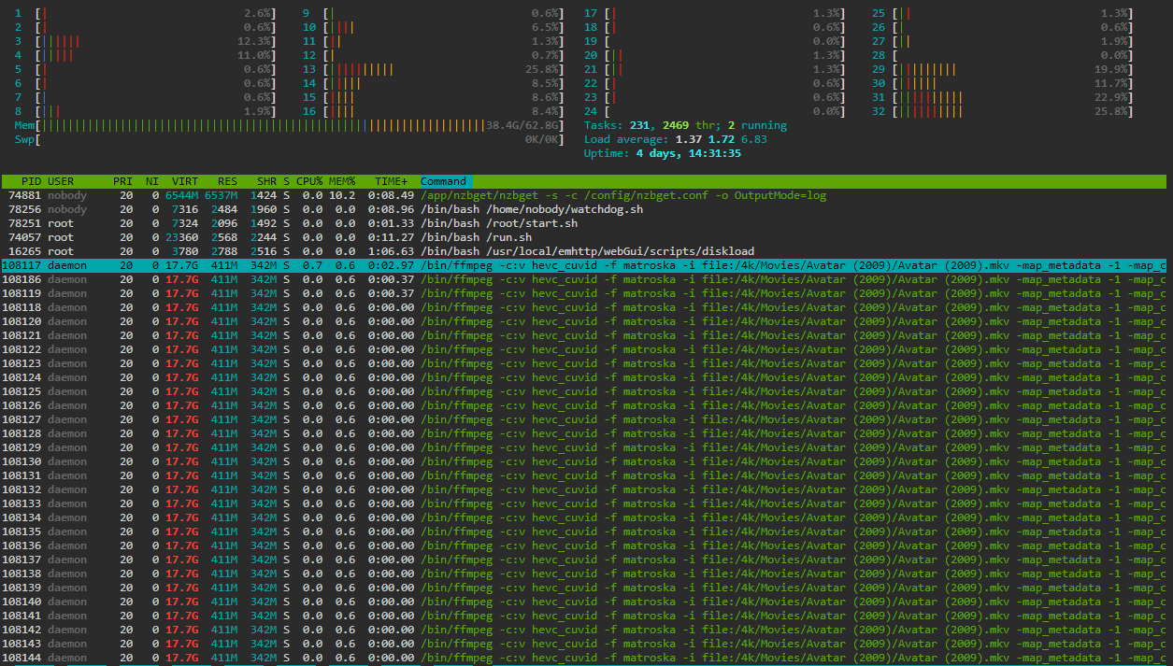Click the MEM% column header

(342, 181)
